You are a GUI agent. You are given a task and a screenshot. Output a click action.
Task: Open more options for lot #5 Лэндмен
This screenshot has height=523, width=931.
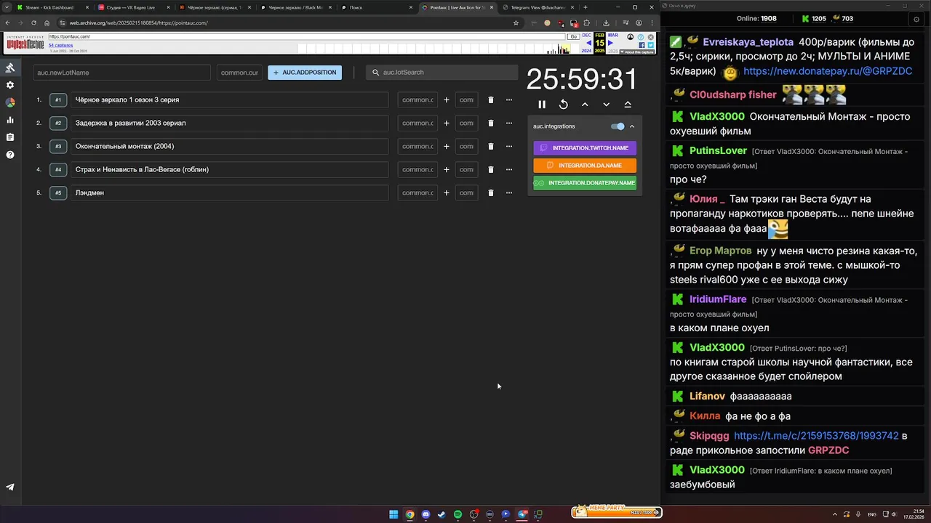tap(509, 192)
